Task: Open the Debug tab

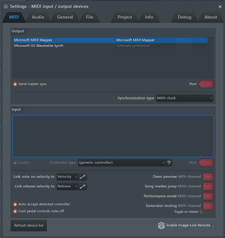Action: (184, 17)
